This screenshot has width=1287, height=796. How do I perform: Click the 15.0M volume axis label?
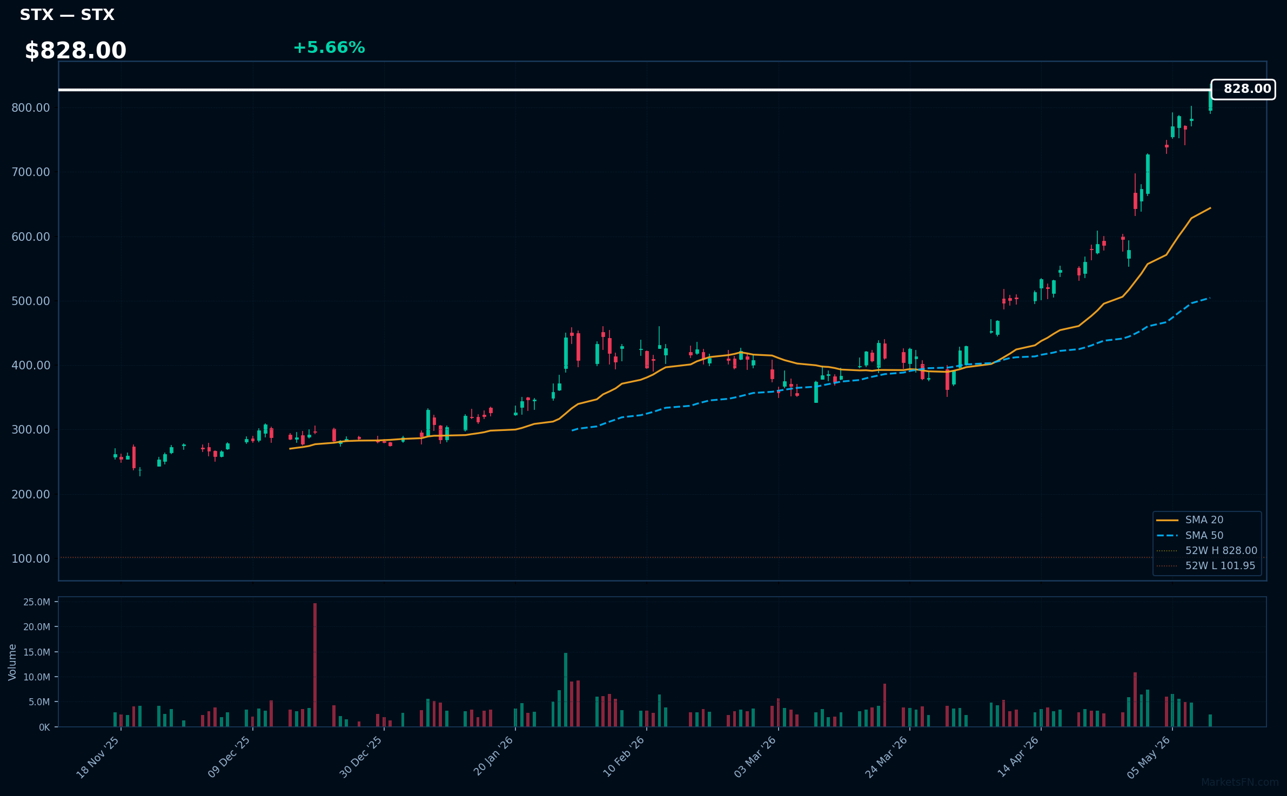[37, 652]
